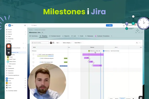Pause the screen recording
Screen dimensions: 149x99
[x=9, y=53]
